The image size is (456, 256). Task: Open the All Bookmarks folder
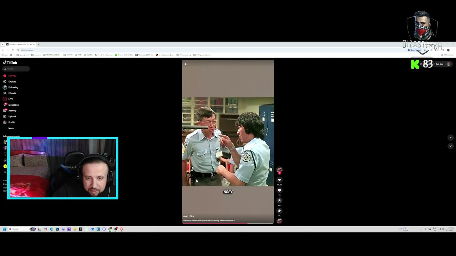(x=447, y=55)
